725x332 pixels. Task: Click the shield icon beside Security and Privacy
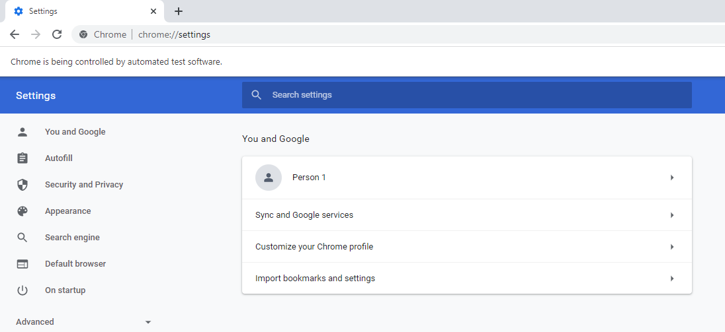pos(22,184)
